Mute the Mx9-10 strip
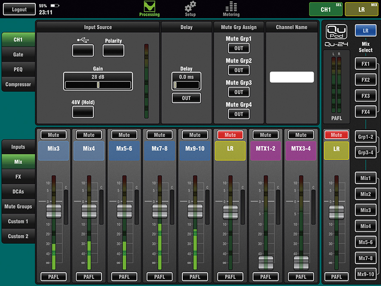381x286 pixels. (195, 135)
